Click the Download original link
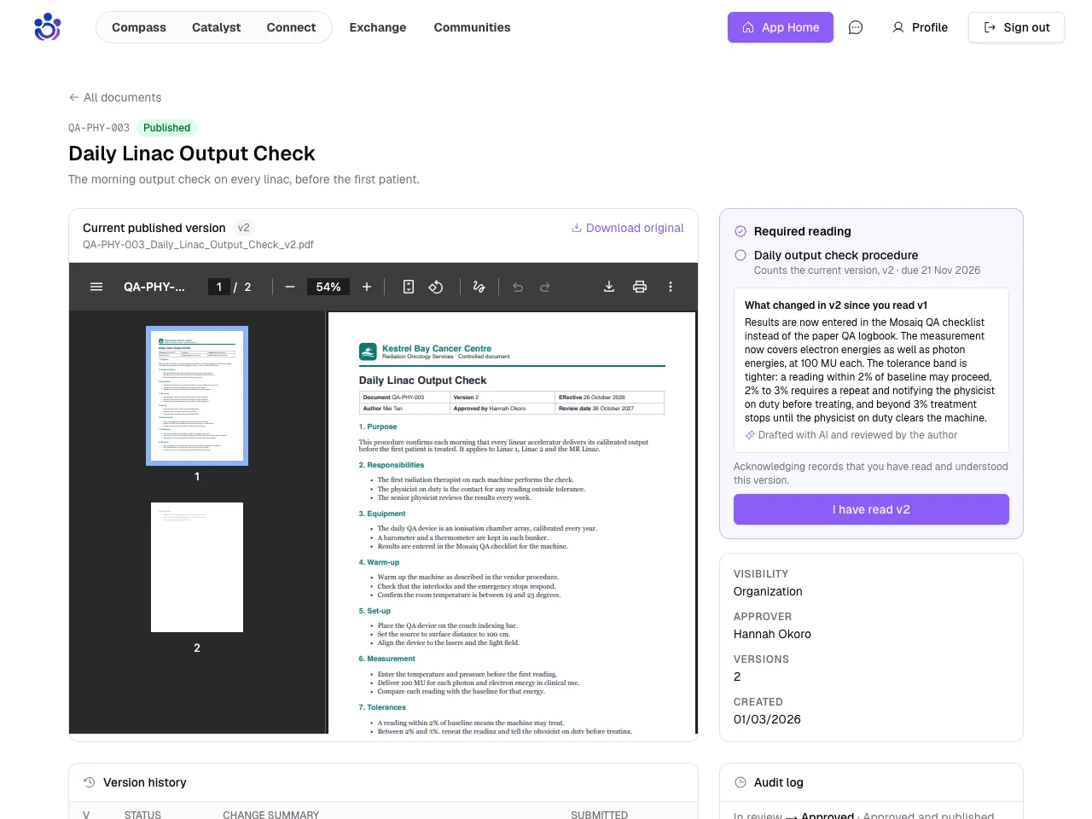 (x=628, y=228)
